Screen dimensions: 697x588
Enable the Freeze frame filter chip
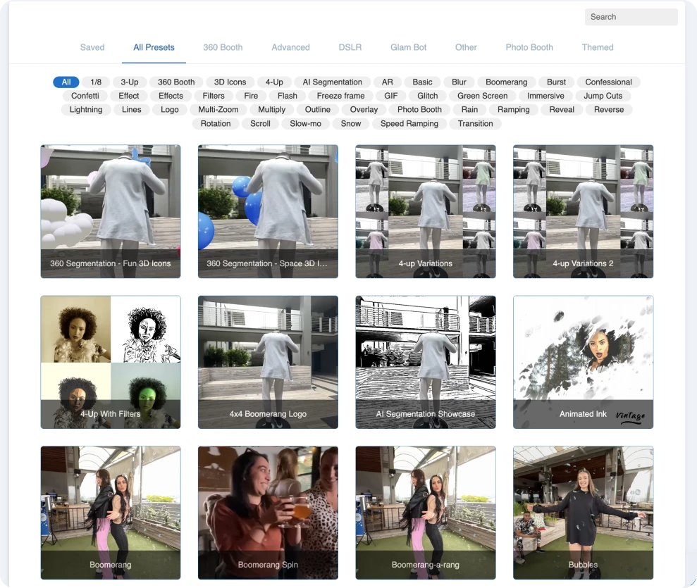click(340, 96)
